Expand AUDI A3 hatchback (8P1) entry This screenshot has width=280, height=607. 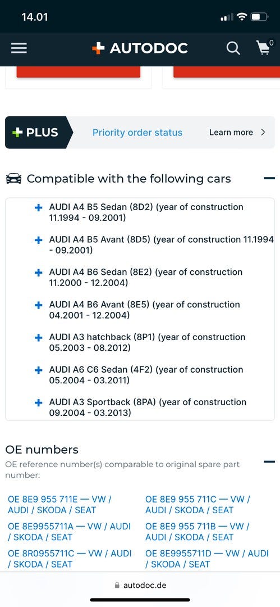coord(38,338)
